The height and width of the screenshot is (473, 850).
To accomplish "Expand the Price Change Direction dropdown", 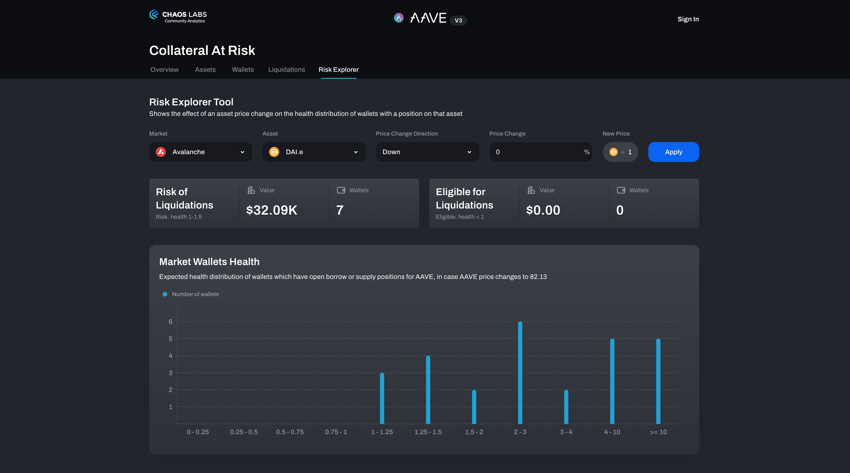I will [x=427, y=152].
